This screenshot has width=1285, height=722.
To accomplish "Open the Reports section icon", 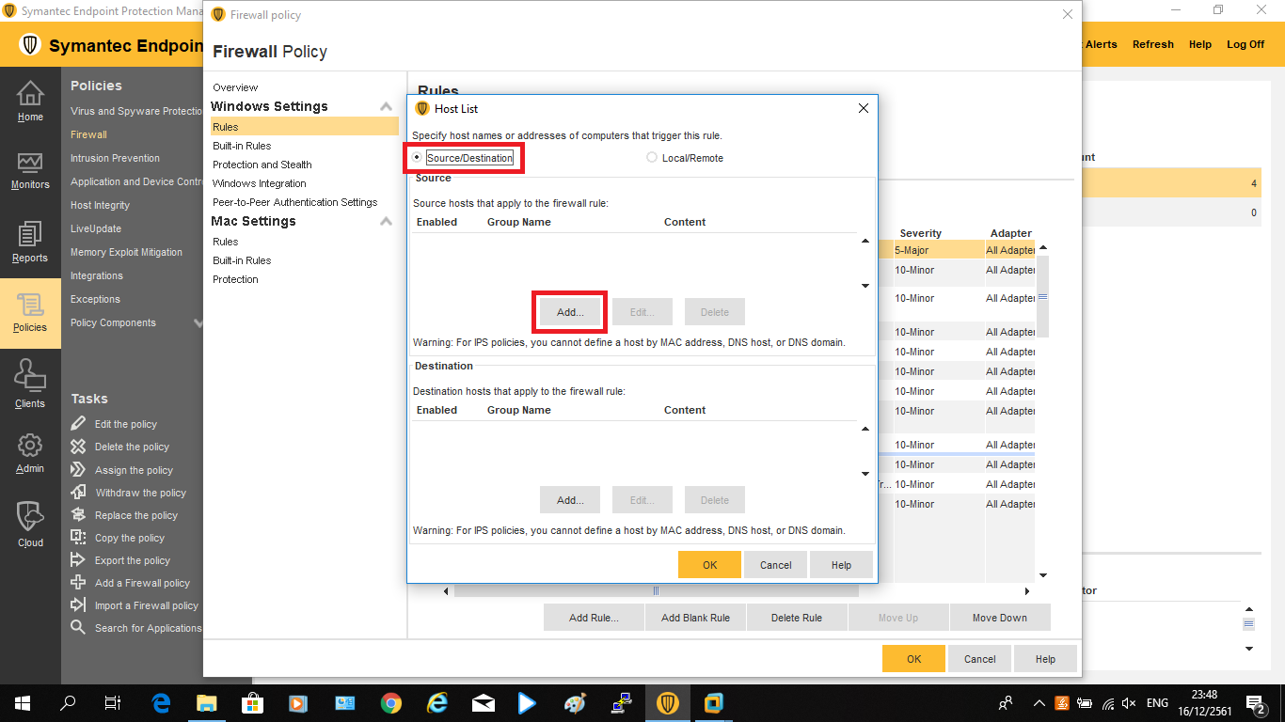I will (x=30, y=235).
